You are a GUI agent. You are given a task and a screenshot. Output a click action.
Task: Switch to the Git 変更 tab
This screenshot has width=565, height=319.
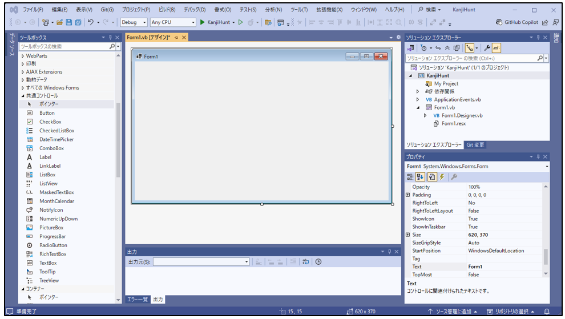[x=475, y=145]
